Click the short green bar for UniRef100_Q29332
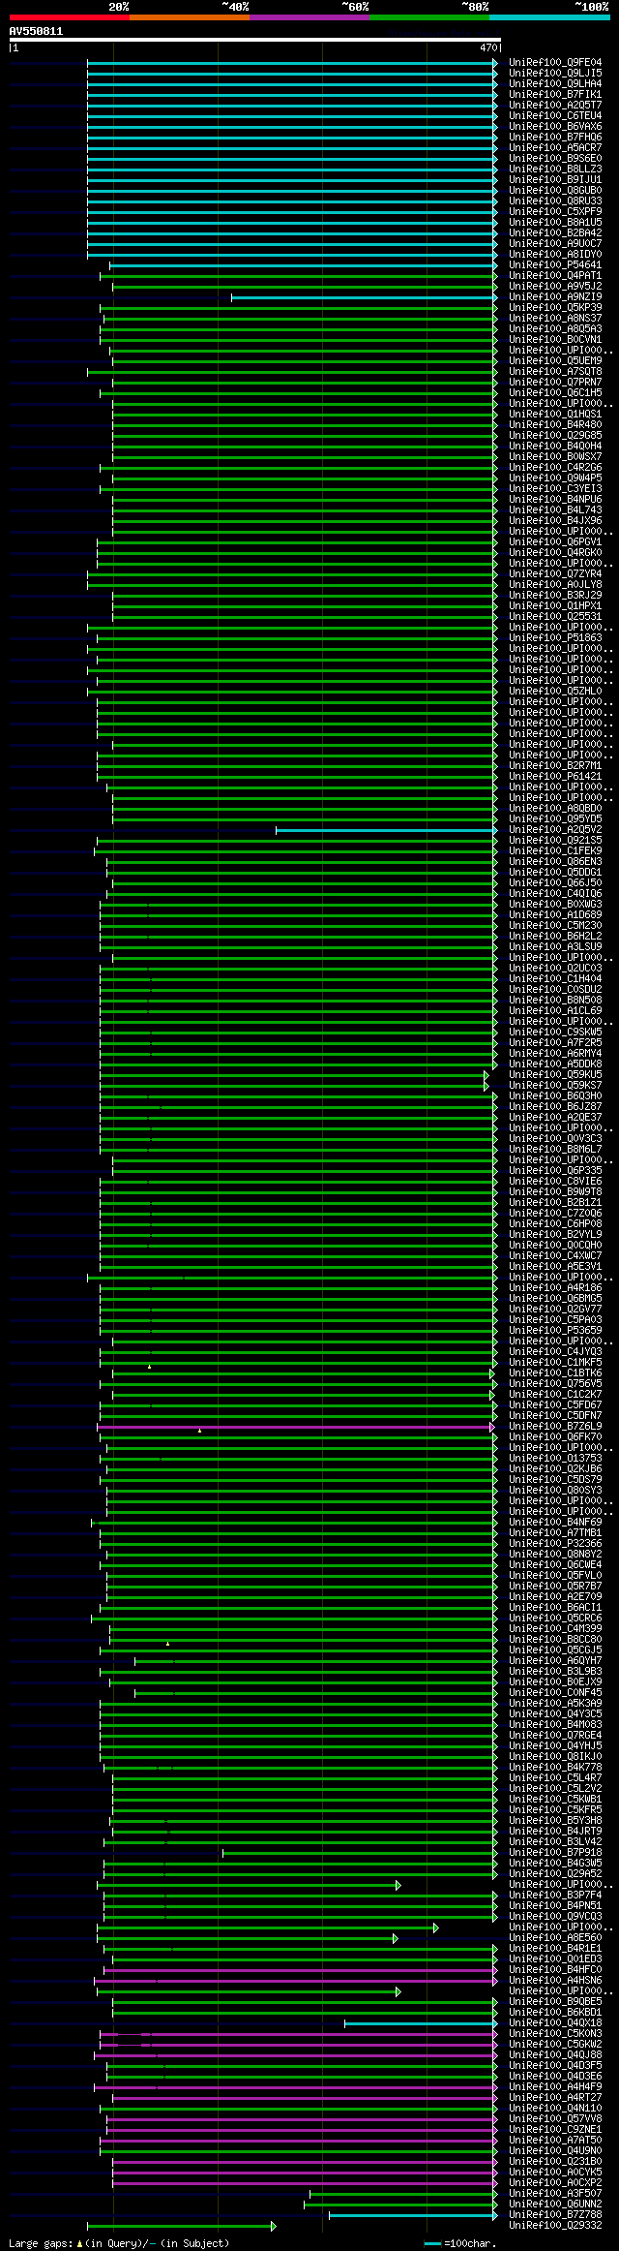Viewport: 619px width, 2251px height. (181, 2226)
